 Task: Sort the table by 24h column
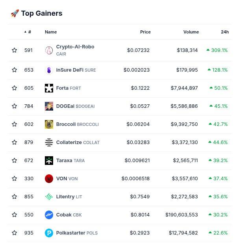click(225, 32)
